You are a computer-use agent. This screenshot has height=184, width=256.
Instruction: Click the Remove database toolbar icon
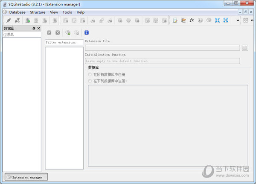coord(44,20)
